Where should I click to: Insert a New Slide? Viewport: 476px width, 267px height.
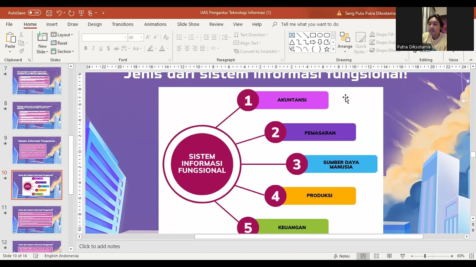(42, 43)
